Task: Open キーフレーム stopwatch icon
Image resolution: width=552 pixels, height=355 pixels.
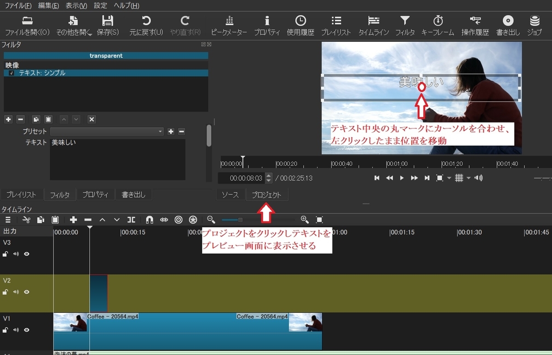Action: tap(438, 26)
